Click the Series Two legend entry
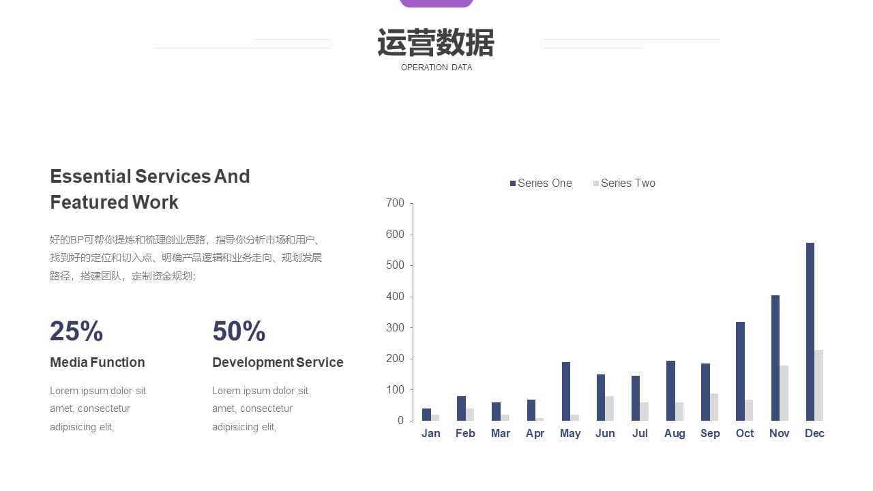 coord(624,183)
